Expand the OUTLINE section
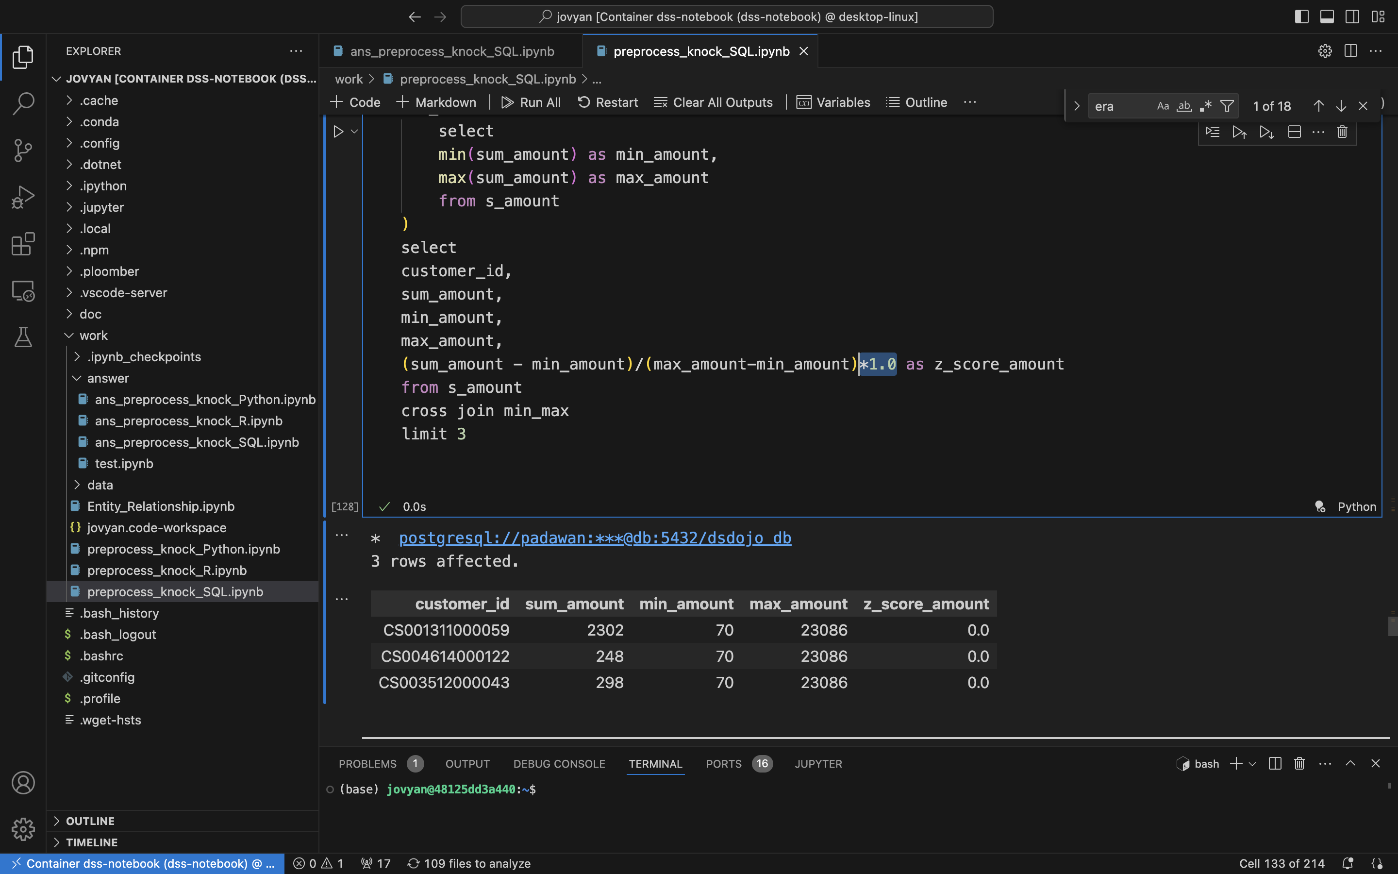The image size is (1398, 874). (182, 822)
